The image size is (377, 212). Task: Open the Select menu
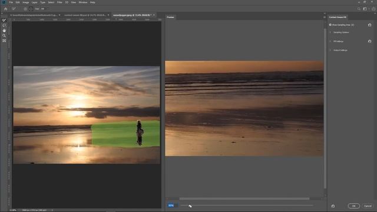point(51,2)
